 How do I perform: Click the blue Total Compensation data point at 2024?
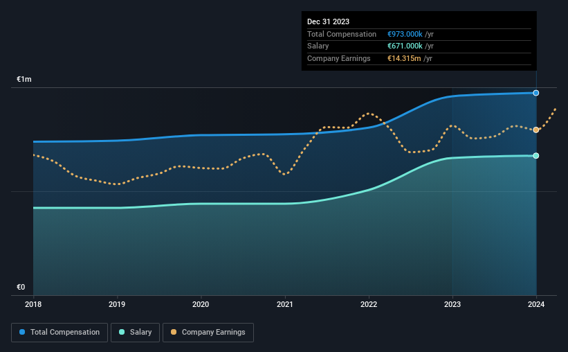535,93
